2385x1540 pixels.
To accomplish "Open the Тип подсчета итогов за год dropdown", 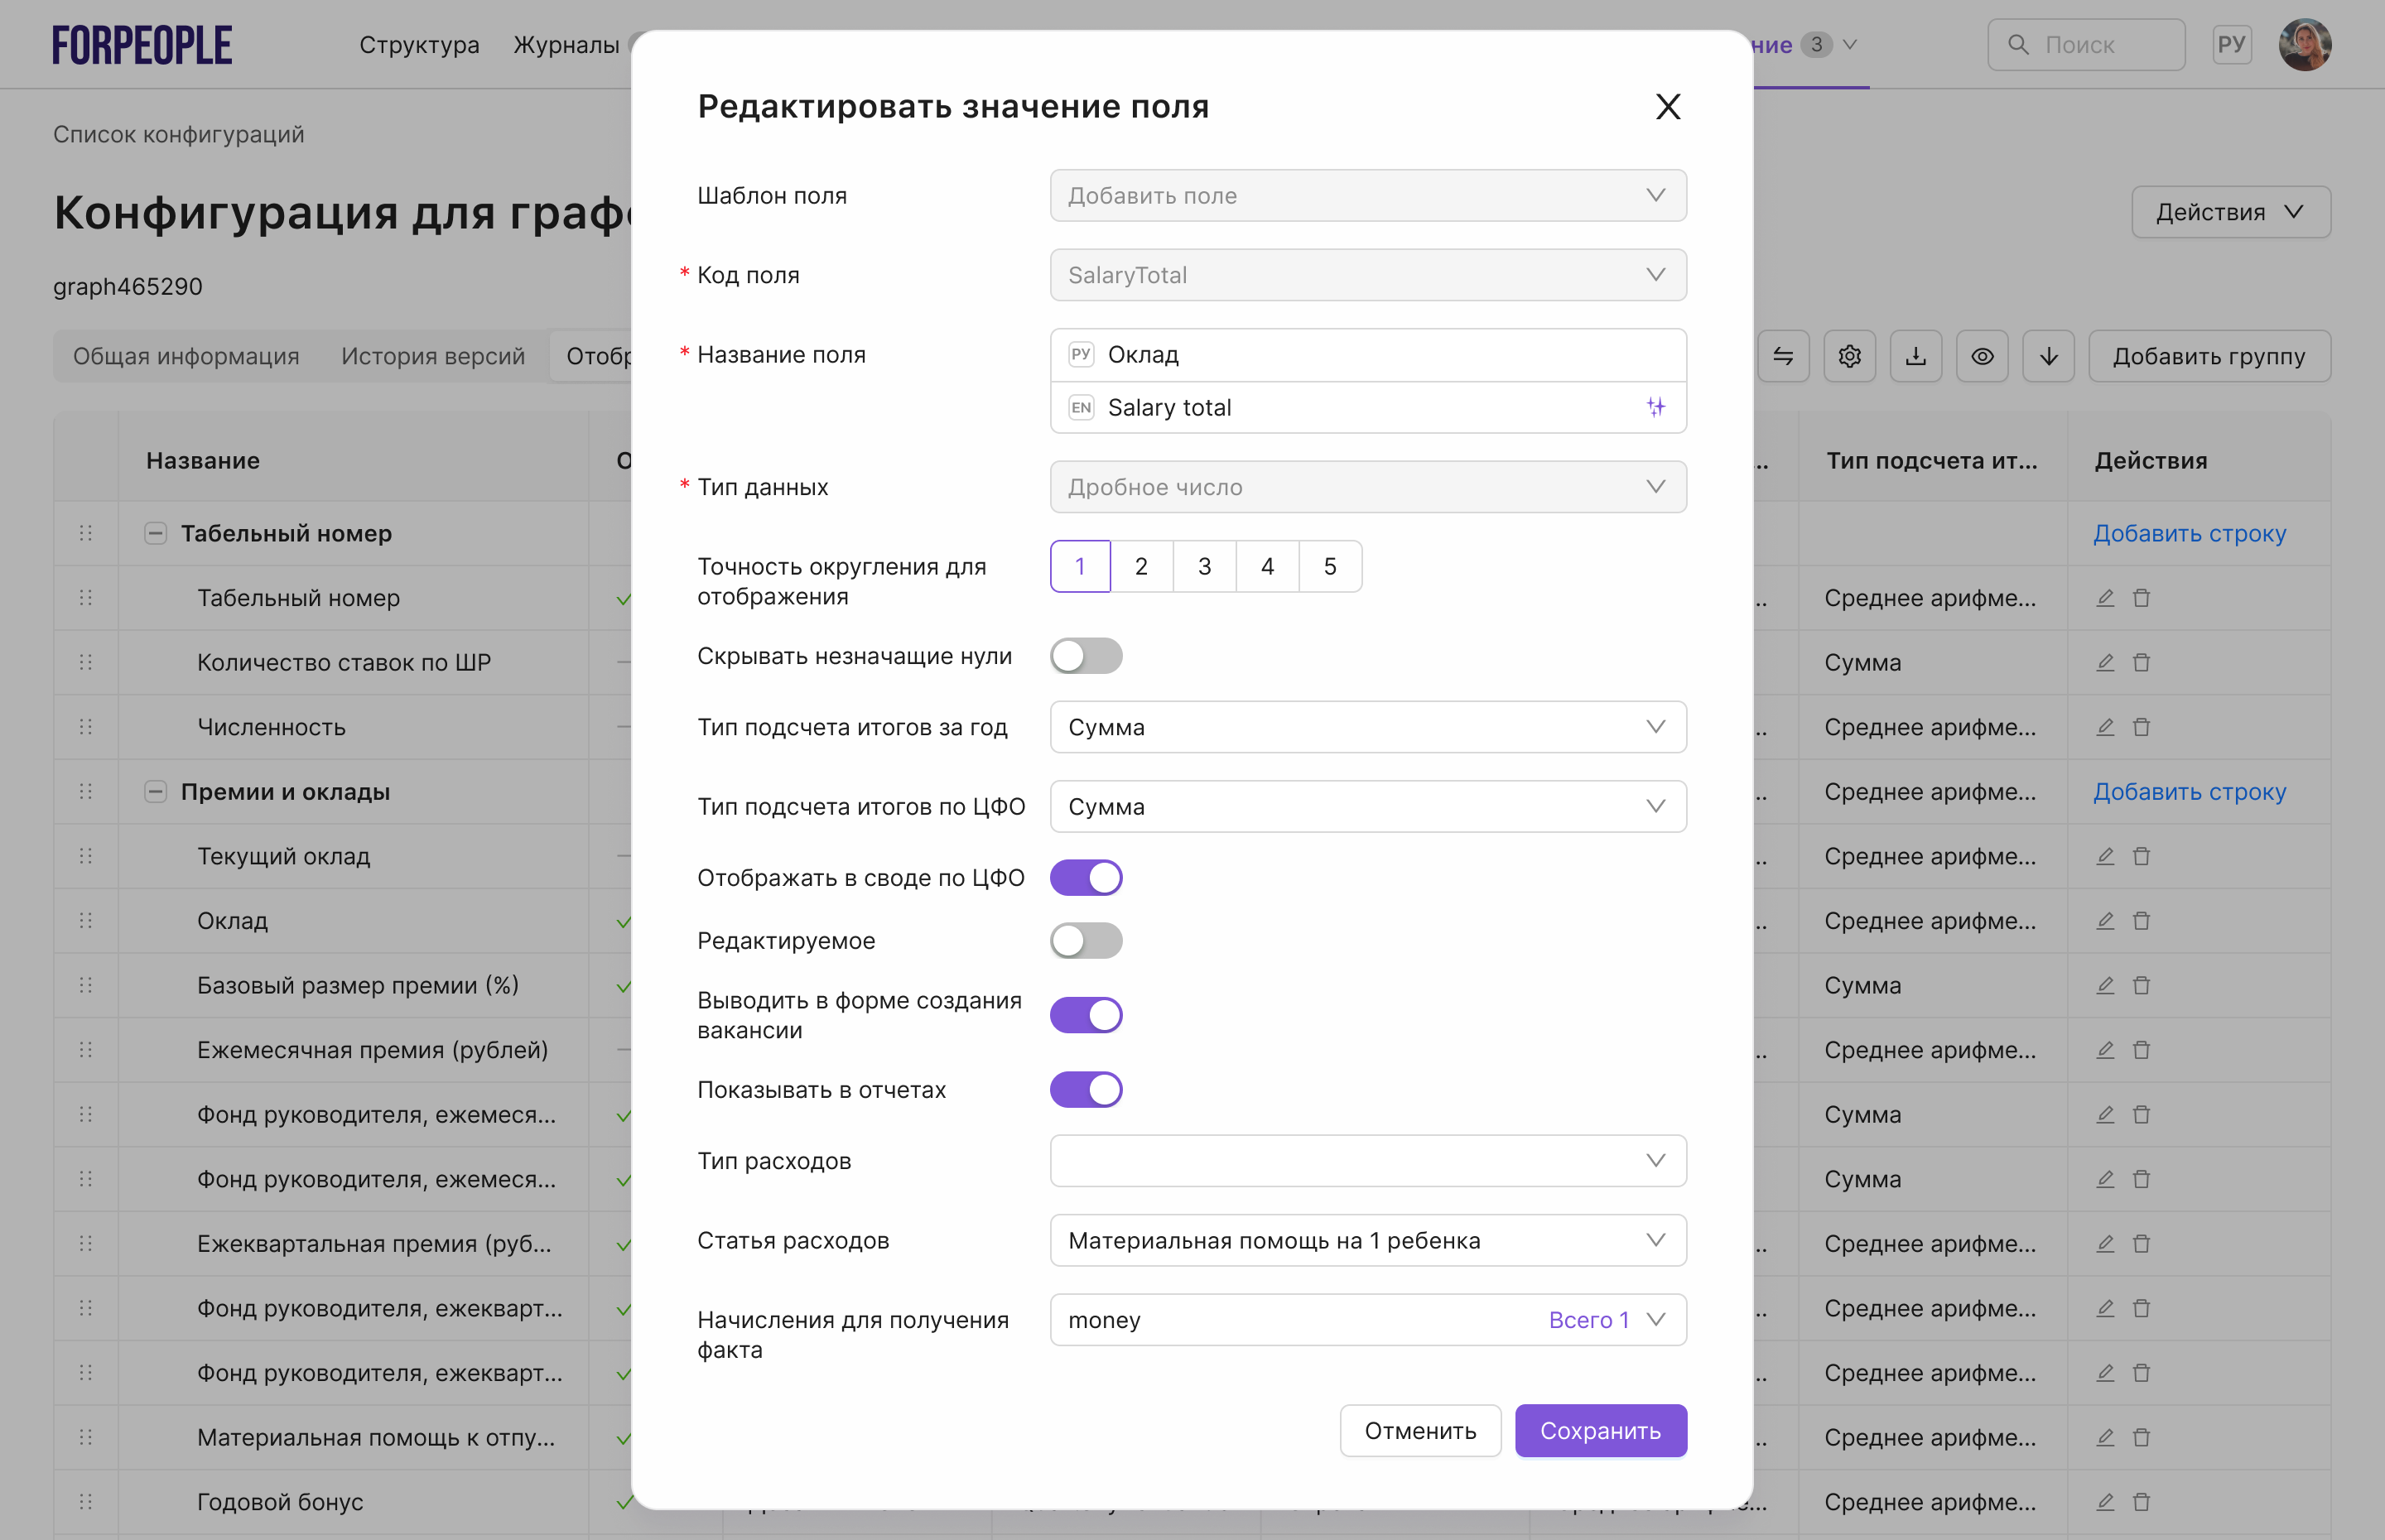I will click(x=1367, y=727).
